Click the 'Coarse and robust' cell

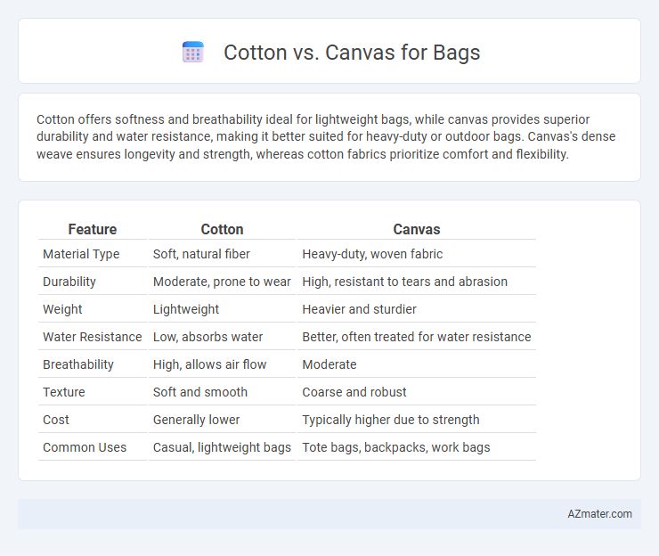click(354, 392)
